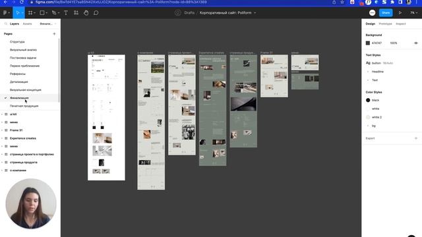Open the Frame tool options dropdown arrow
The height and width of the screenshot is (237, 422).
tap(35, 13)
